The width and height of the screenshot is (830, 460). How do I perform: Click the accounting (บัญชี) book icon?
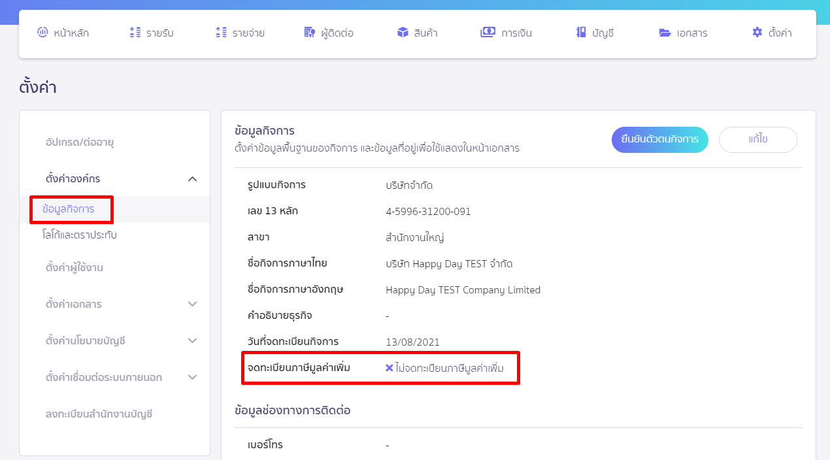pos(581,33)
